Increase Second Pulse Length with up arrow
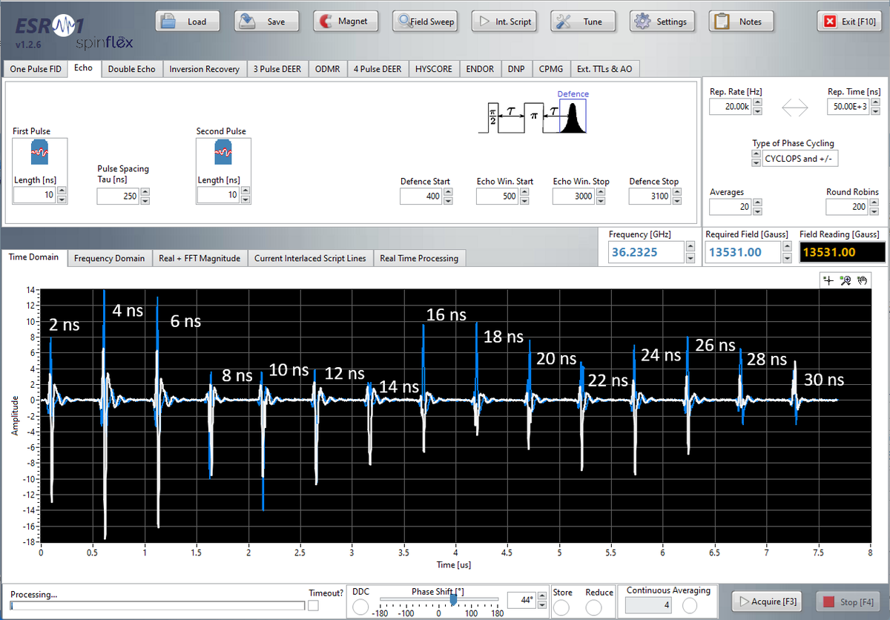The width and height of the screenshot is (890, 620). click(245, 191)
